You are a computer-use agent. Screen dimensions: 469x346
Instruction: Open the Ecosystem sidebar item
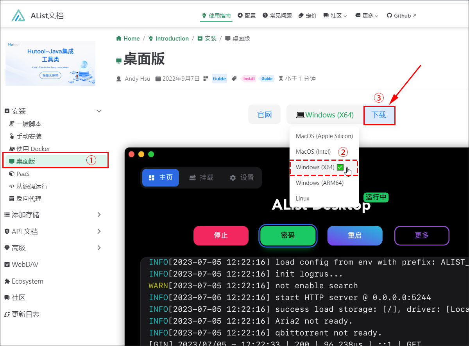click(24, 281)
